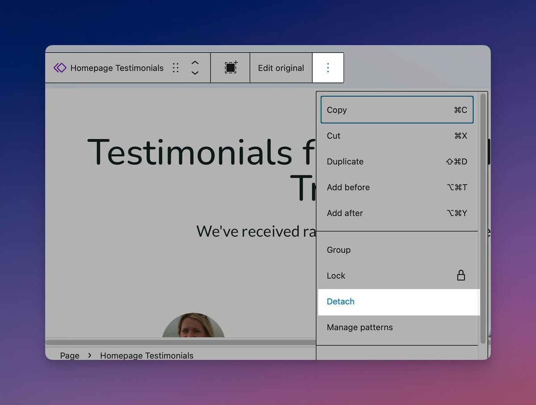The width and height of the screenshot is (536, 405).
Task: Click the move up arrow
Action: point(195,62)
